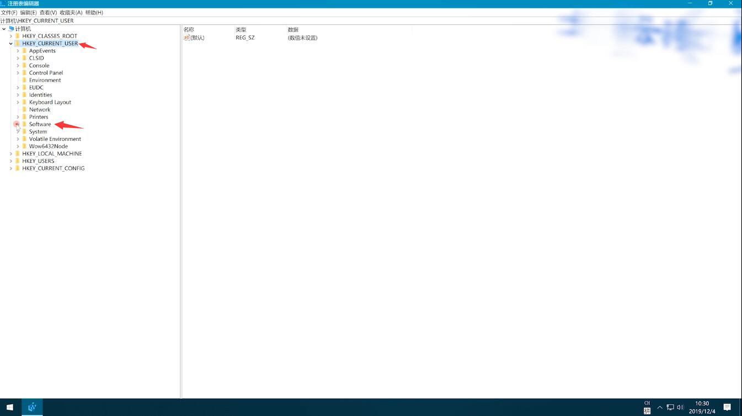742x416 pixels.
Task: Expand the Keyboard Layout key
Action: (x=18, y=102)
